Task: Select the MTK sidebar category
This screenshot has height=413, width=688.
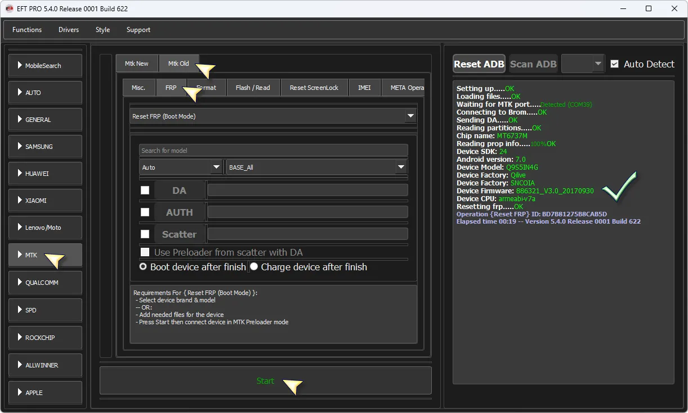Action: (46, 255)
